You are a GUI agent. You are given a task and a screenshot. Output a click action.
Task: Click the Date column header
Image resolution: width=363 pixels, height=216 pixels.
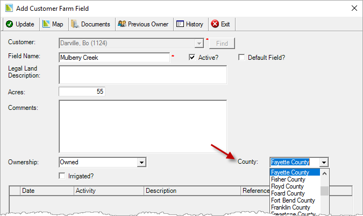tap(47, 191)
